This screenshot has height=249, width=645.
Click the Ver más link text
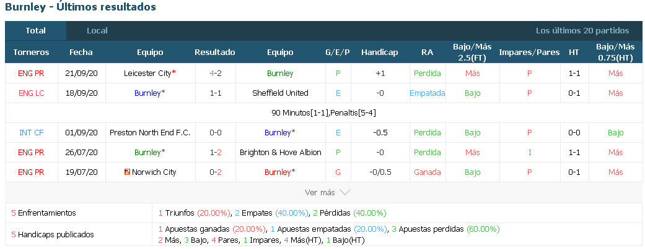[320, 192]
